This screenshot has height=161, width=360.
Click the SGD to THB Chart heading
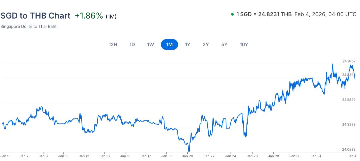pyautogui.click(x=35, y=16)
